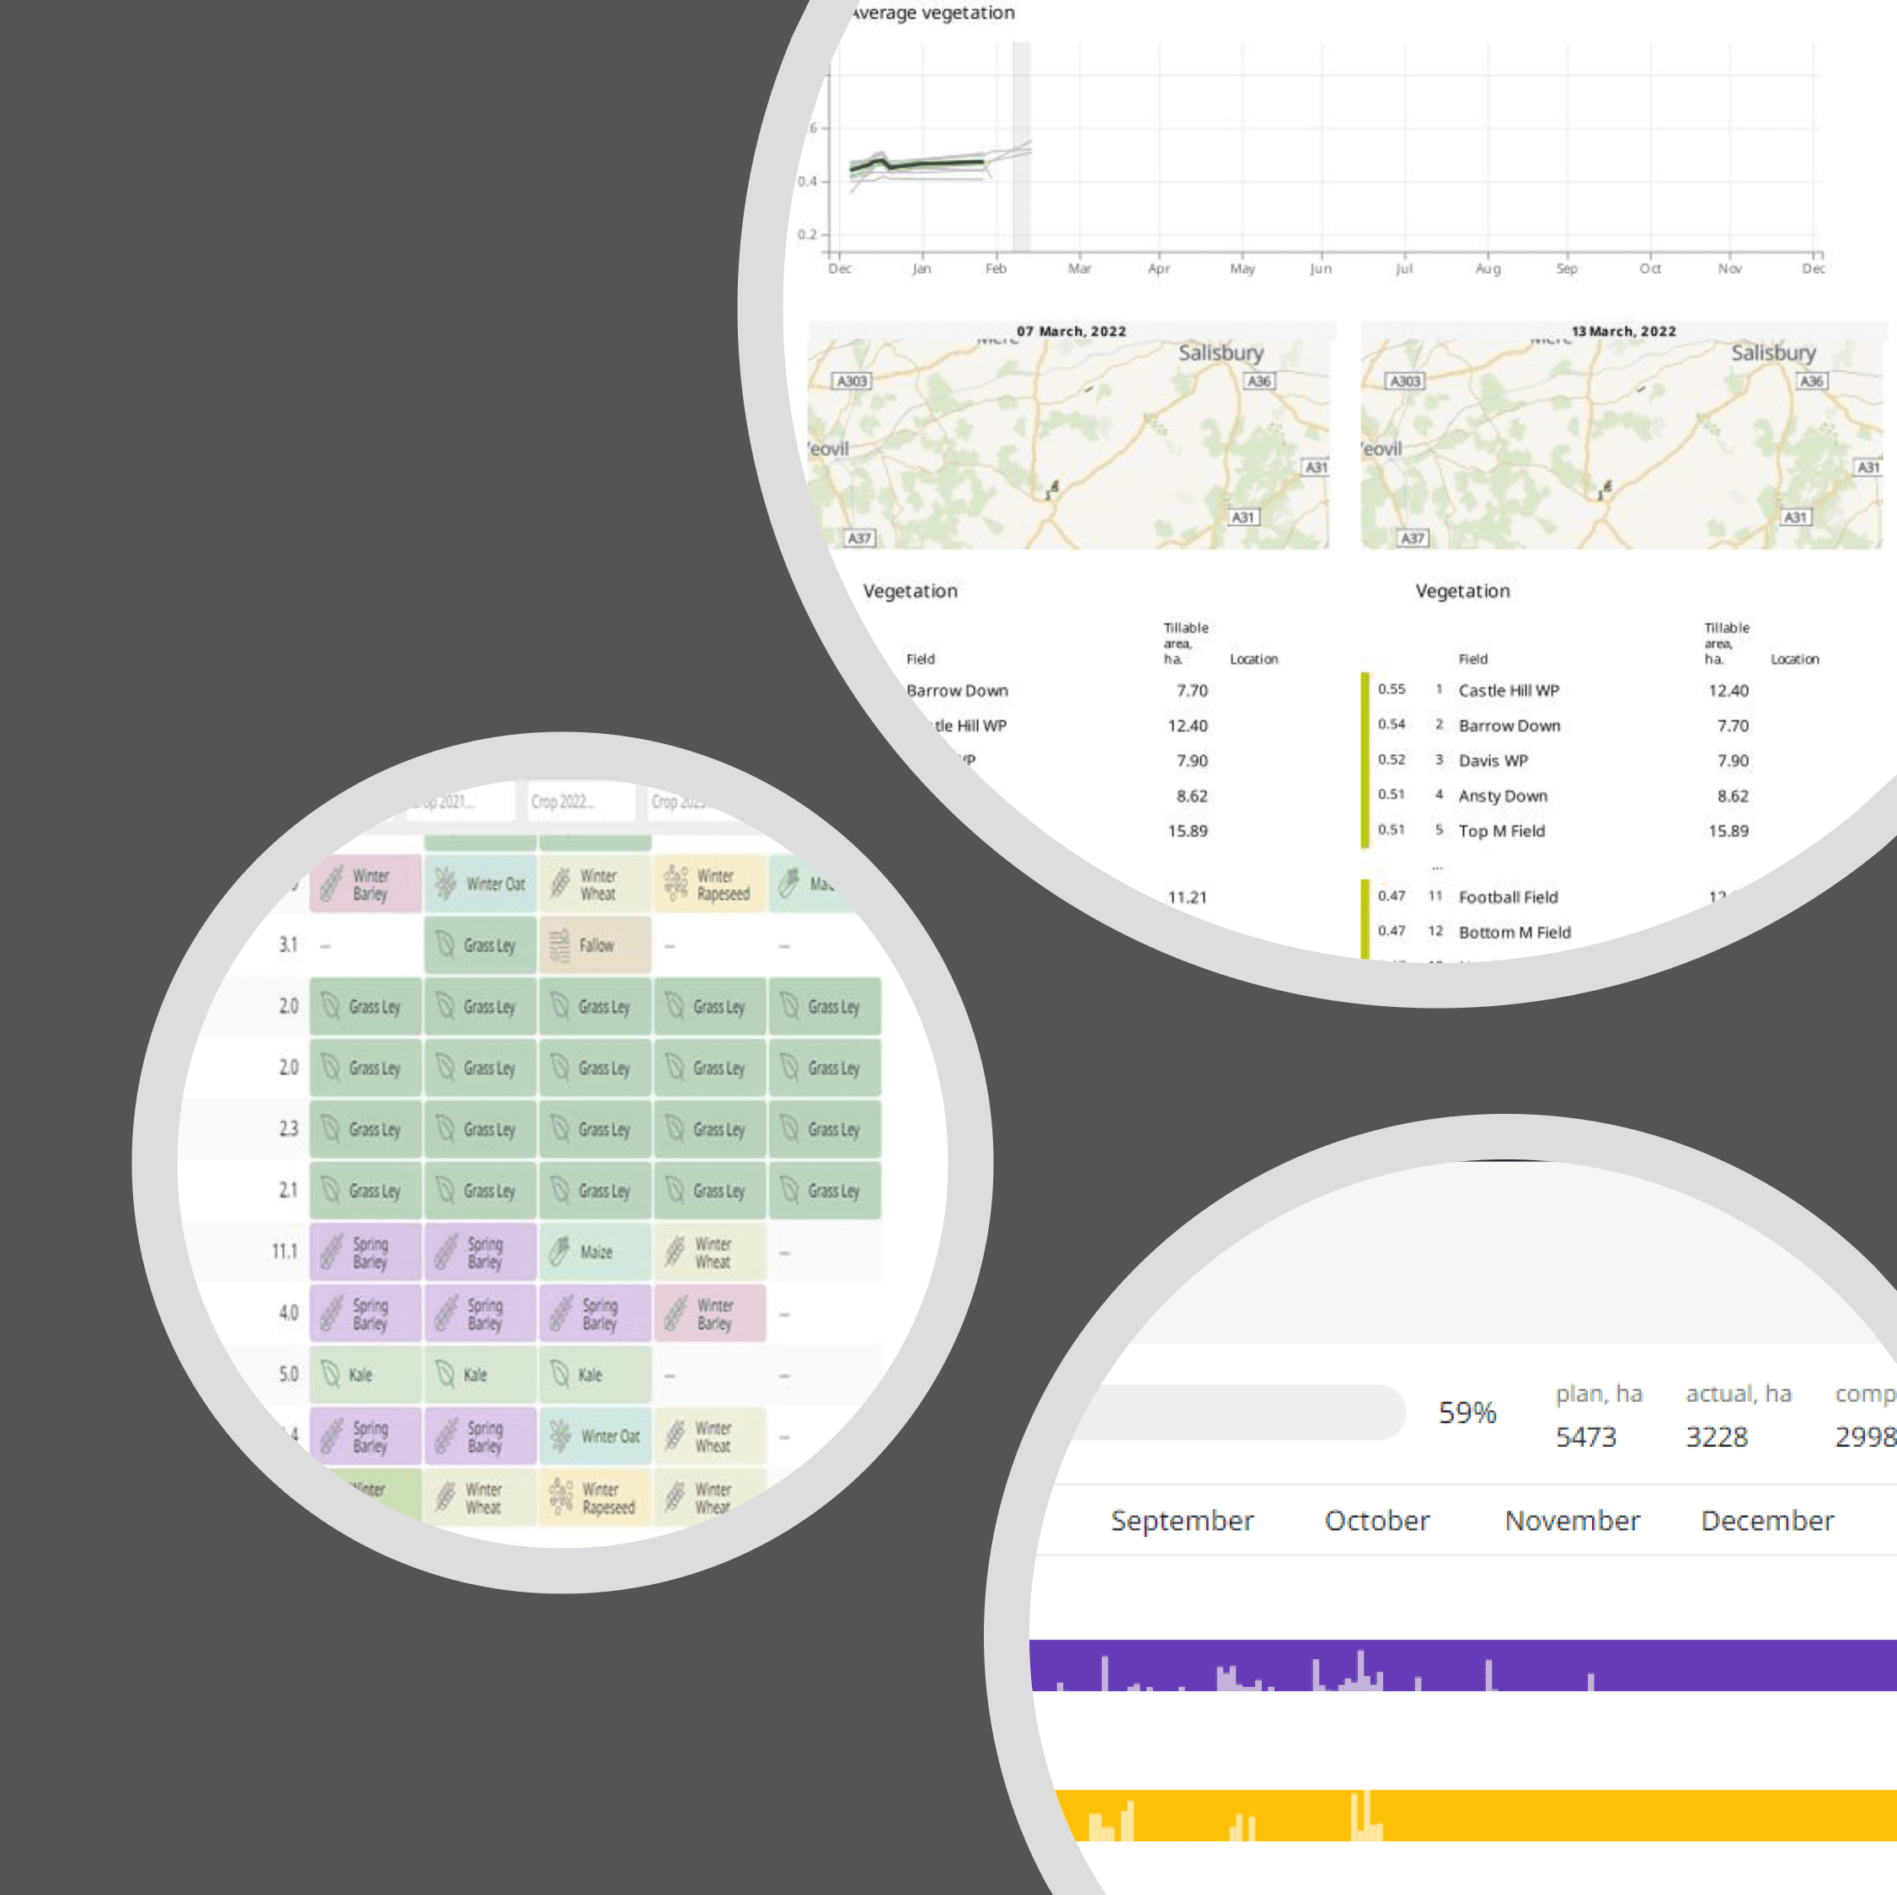Click the Winter Rapeseed icon in top row

tap(676, 883)
